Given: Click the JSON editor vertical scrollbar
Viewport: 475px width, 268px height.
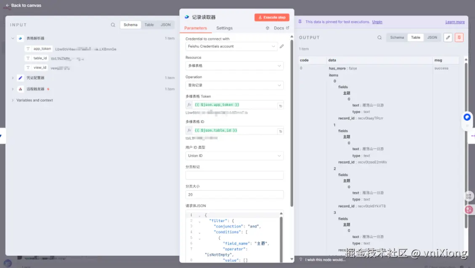Looking at the screenshot, I should click(281, 239).
